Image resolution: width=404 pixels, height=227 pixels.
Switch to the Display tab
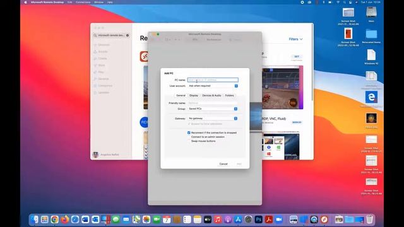[194, 95]
